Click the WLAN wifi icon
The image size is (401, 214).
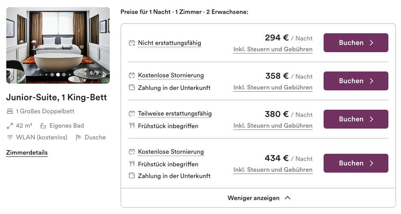pyautogui.click(x=10, y=137)
